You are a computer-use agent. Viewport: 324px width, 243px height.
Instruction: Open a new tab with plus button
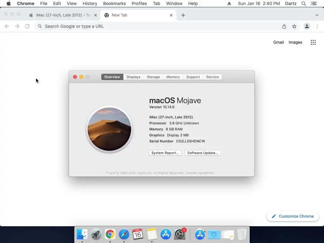[183, 15]
